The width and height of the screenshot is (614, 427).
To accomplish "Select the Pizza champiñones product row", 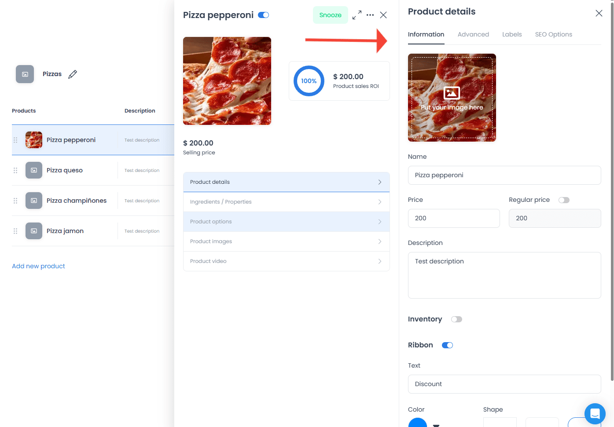I will 93,201.
